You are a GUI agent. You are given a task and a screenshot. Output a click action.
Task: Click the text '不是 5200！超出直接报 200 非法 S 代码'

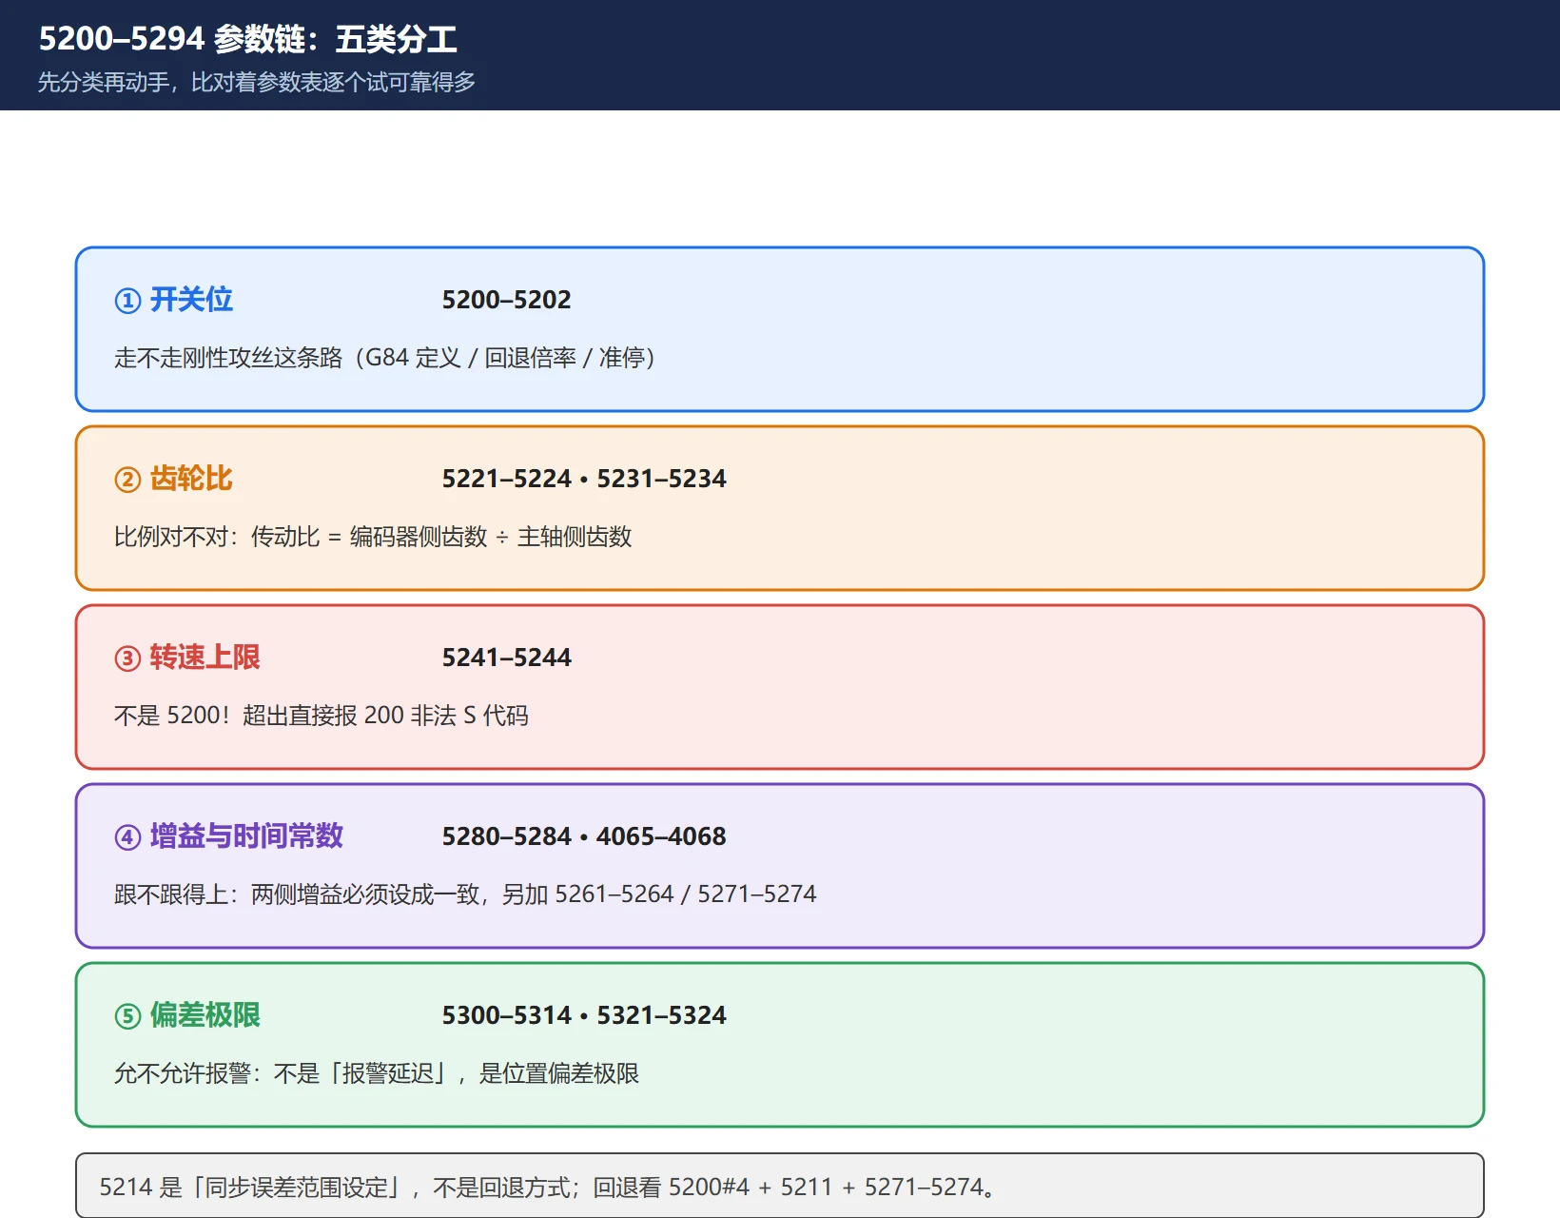point(322,716)
